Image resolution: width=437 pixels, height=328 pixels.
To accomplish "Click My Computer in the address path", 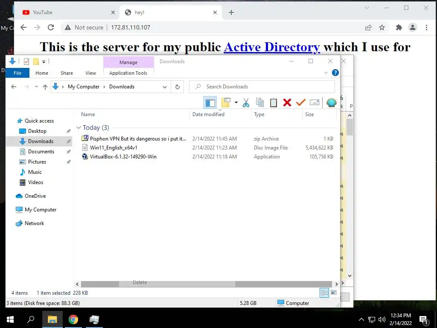I will pos(84,87).
